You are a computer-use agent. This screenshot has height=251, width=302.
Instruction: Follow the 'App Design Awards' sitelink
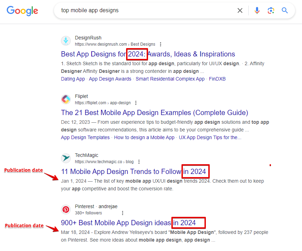[x=110, y=79]
